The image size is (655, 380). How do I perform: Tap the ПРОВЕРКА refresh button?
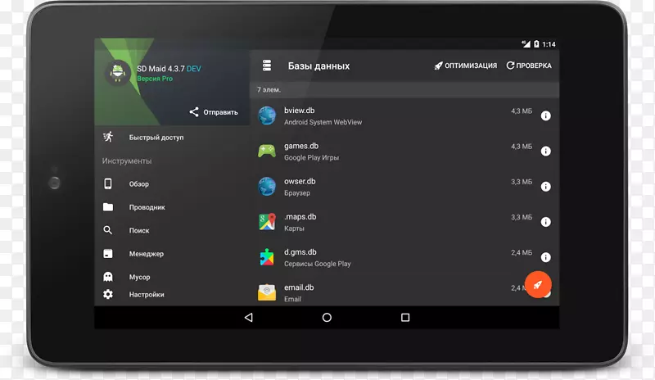[529, 66]
